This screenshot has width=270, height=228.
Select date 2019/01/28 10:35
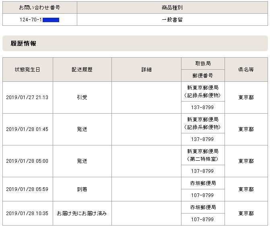click(x=27, y=213)
